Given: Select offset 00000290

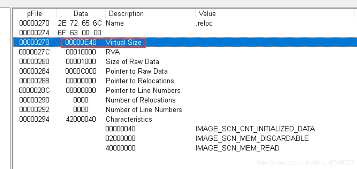Looking at the screenshot, I should click(34, 100).
